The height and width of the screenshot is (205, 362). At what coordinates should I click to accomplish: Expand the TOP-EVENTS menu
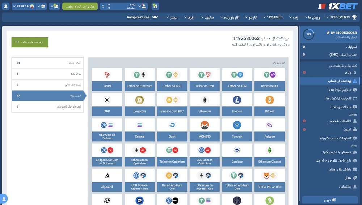pyautogui.click(x=341, y=17)
